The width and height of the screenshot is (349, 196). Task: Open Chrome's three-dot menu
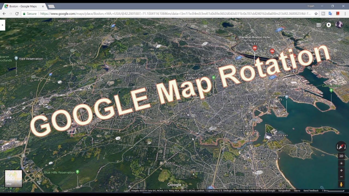tap(345, 14)
